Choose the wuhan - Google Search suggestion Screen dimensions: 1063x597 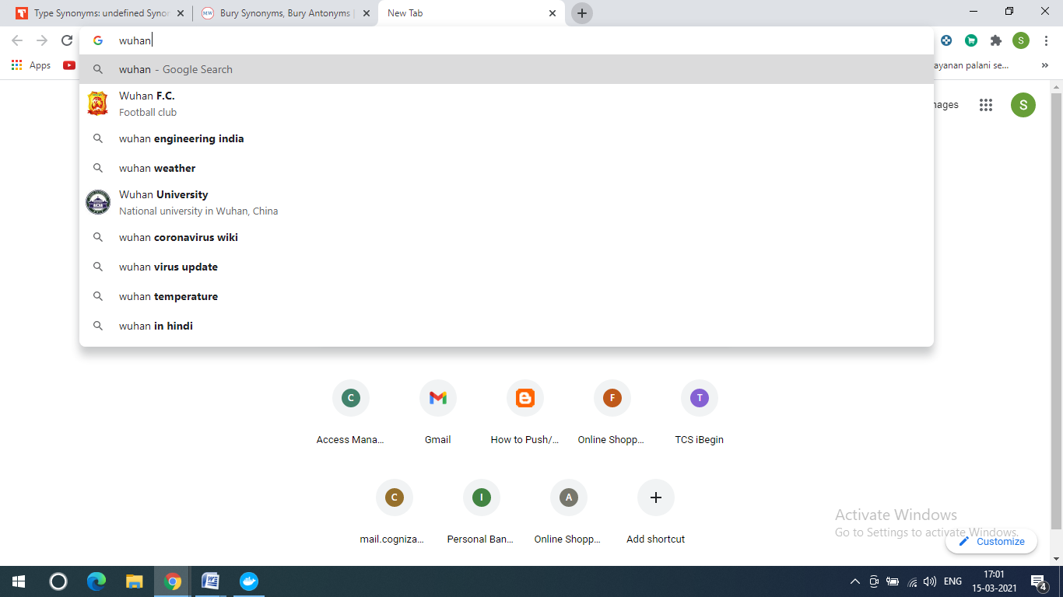(507, 69)
